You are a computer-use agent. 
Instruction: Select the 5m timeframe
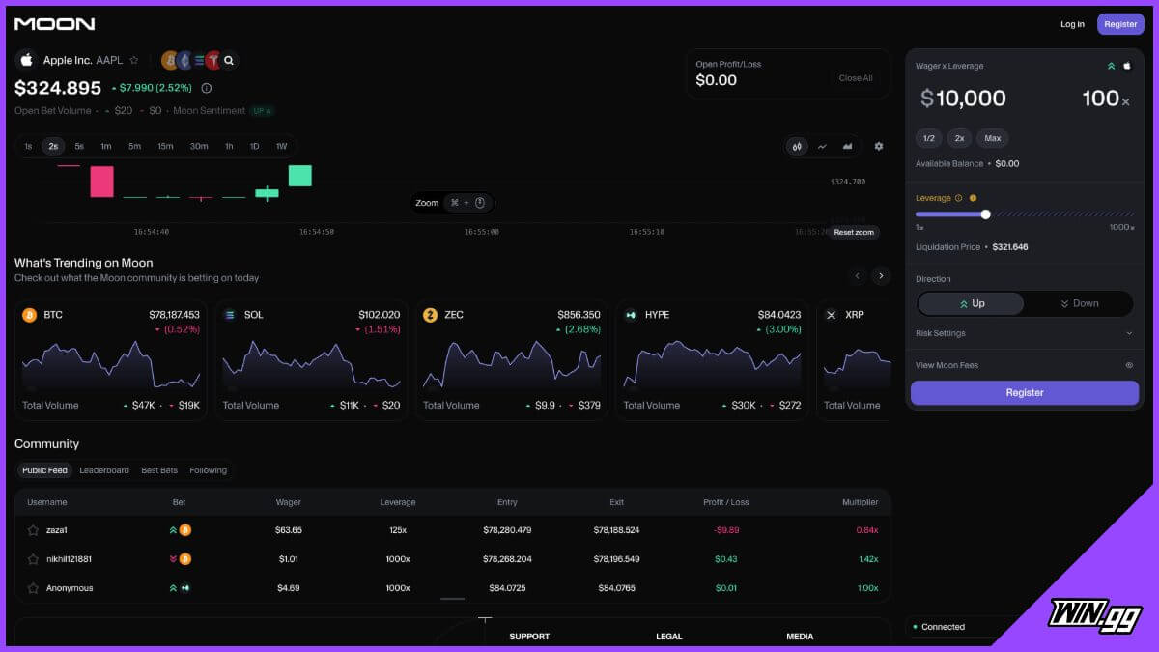coord(134,147)
